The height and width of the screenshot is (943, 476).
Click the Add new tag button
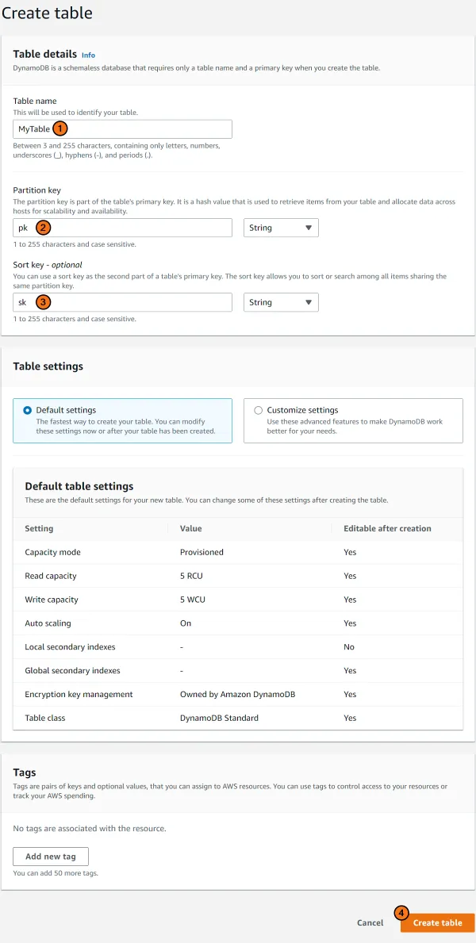[x=50, y=857]
